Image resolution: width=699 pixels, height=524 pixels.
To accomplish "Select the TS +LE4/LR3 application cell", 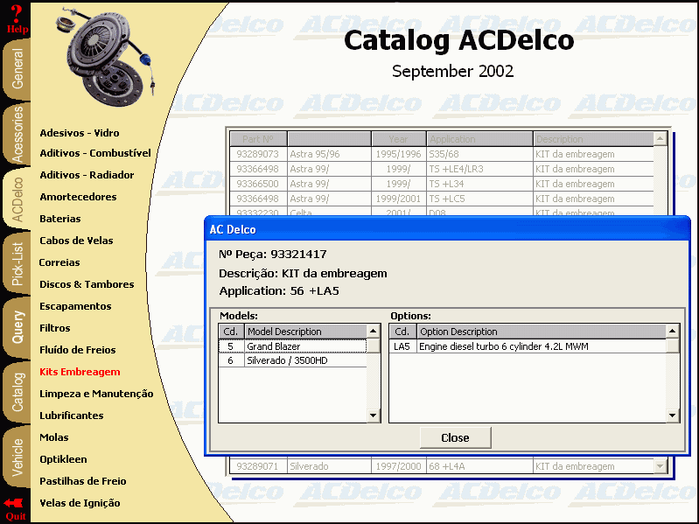I will 479,169.
